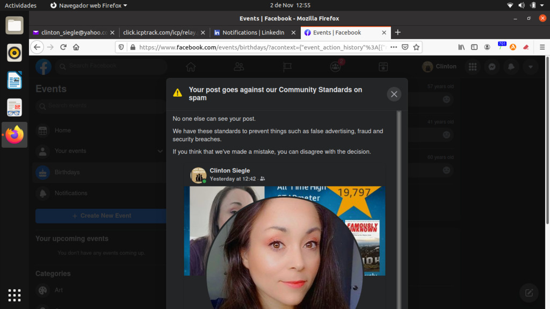Open the system status menu arrow
This screenshot has width=550, height=309.
[542, 5]
